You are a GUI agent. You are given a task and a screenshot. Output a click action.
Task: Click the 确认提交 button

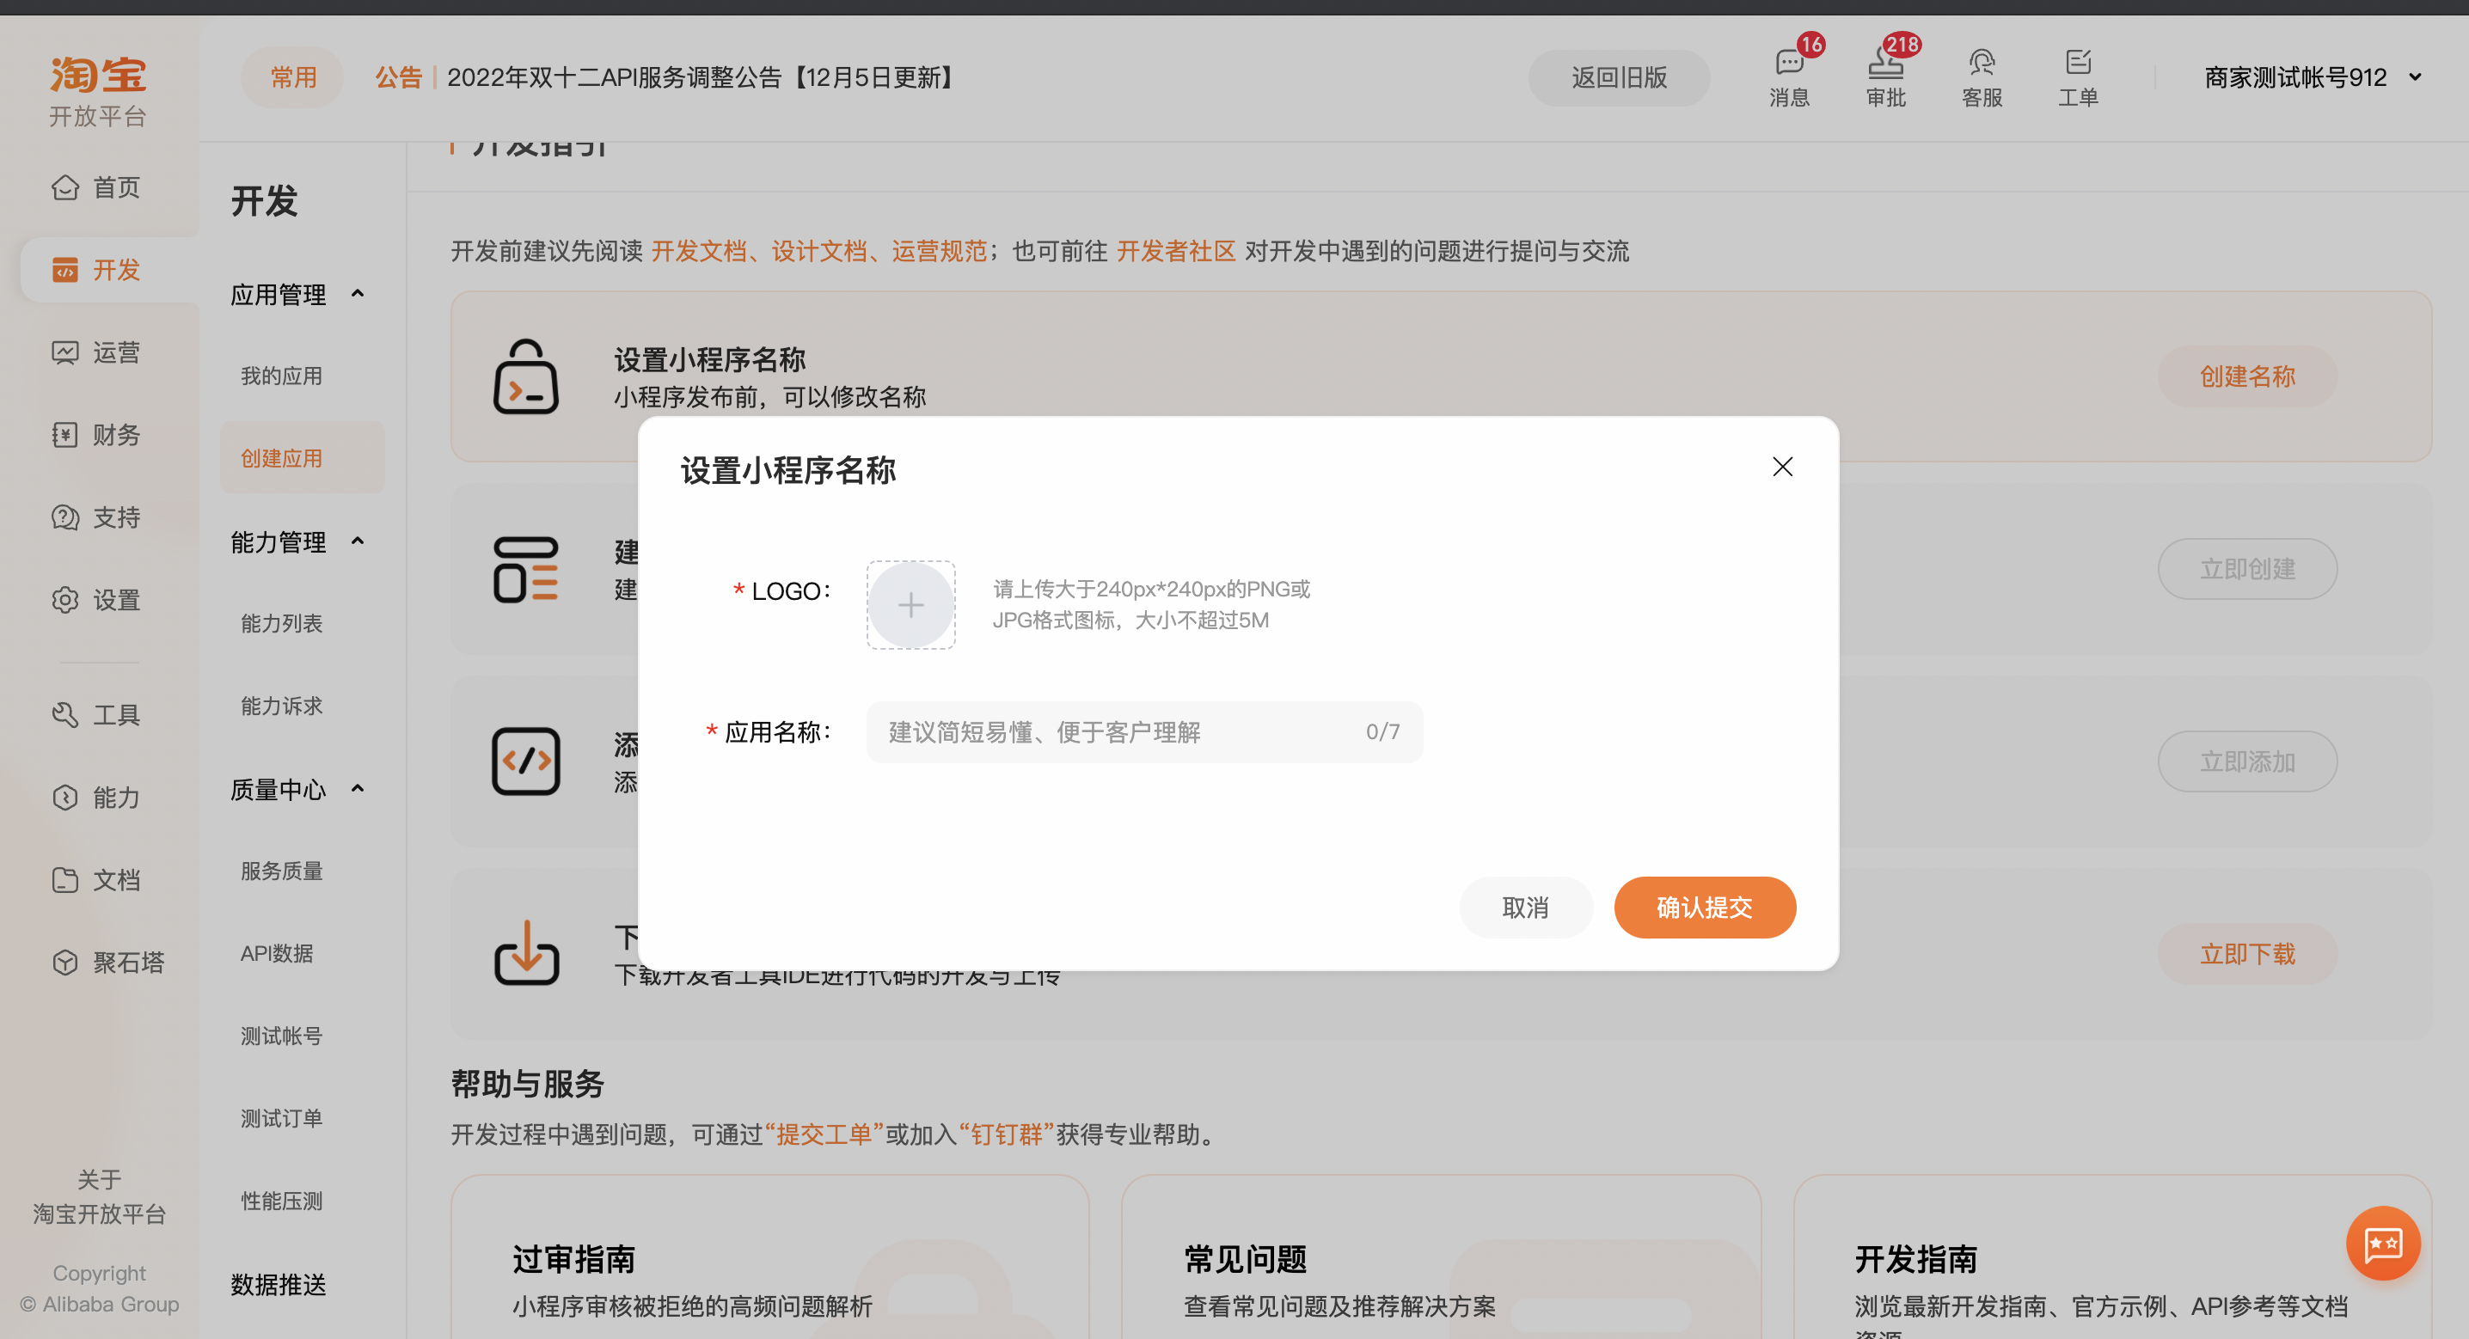click(x=1703, y=907)
